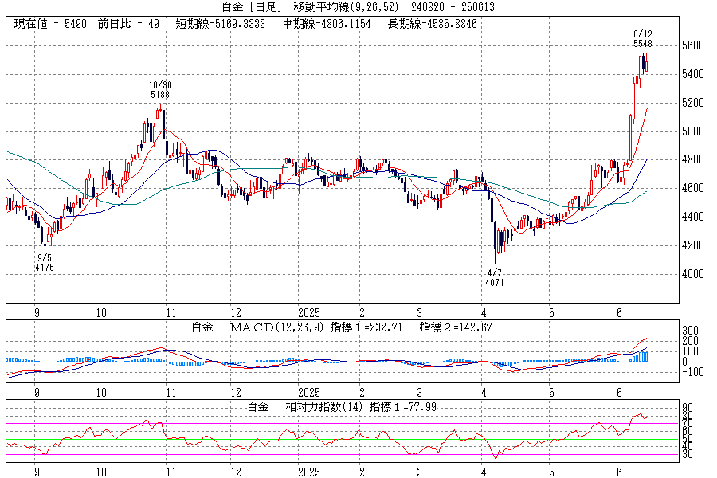Click the 4000 price axis label

click(x=692, y=274)
